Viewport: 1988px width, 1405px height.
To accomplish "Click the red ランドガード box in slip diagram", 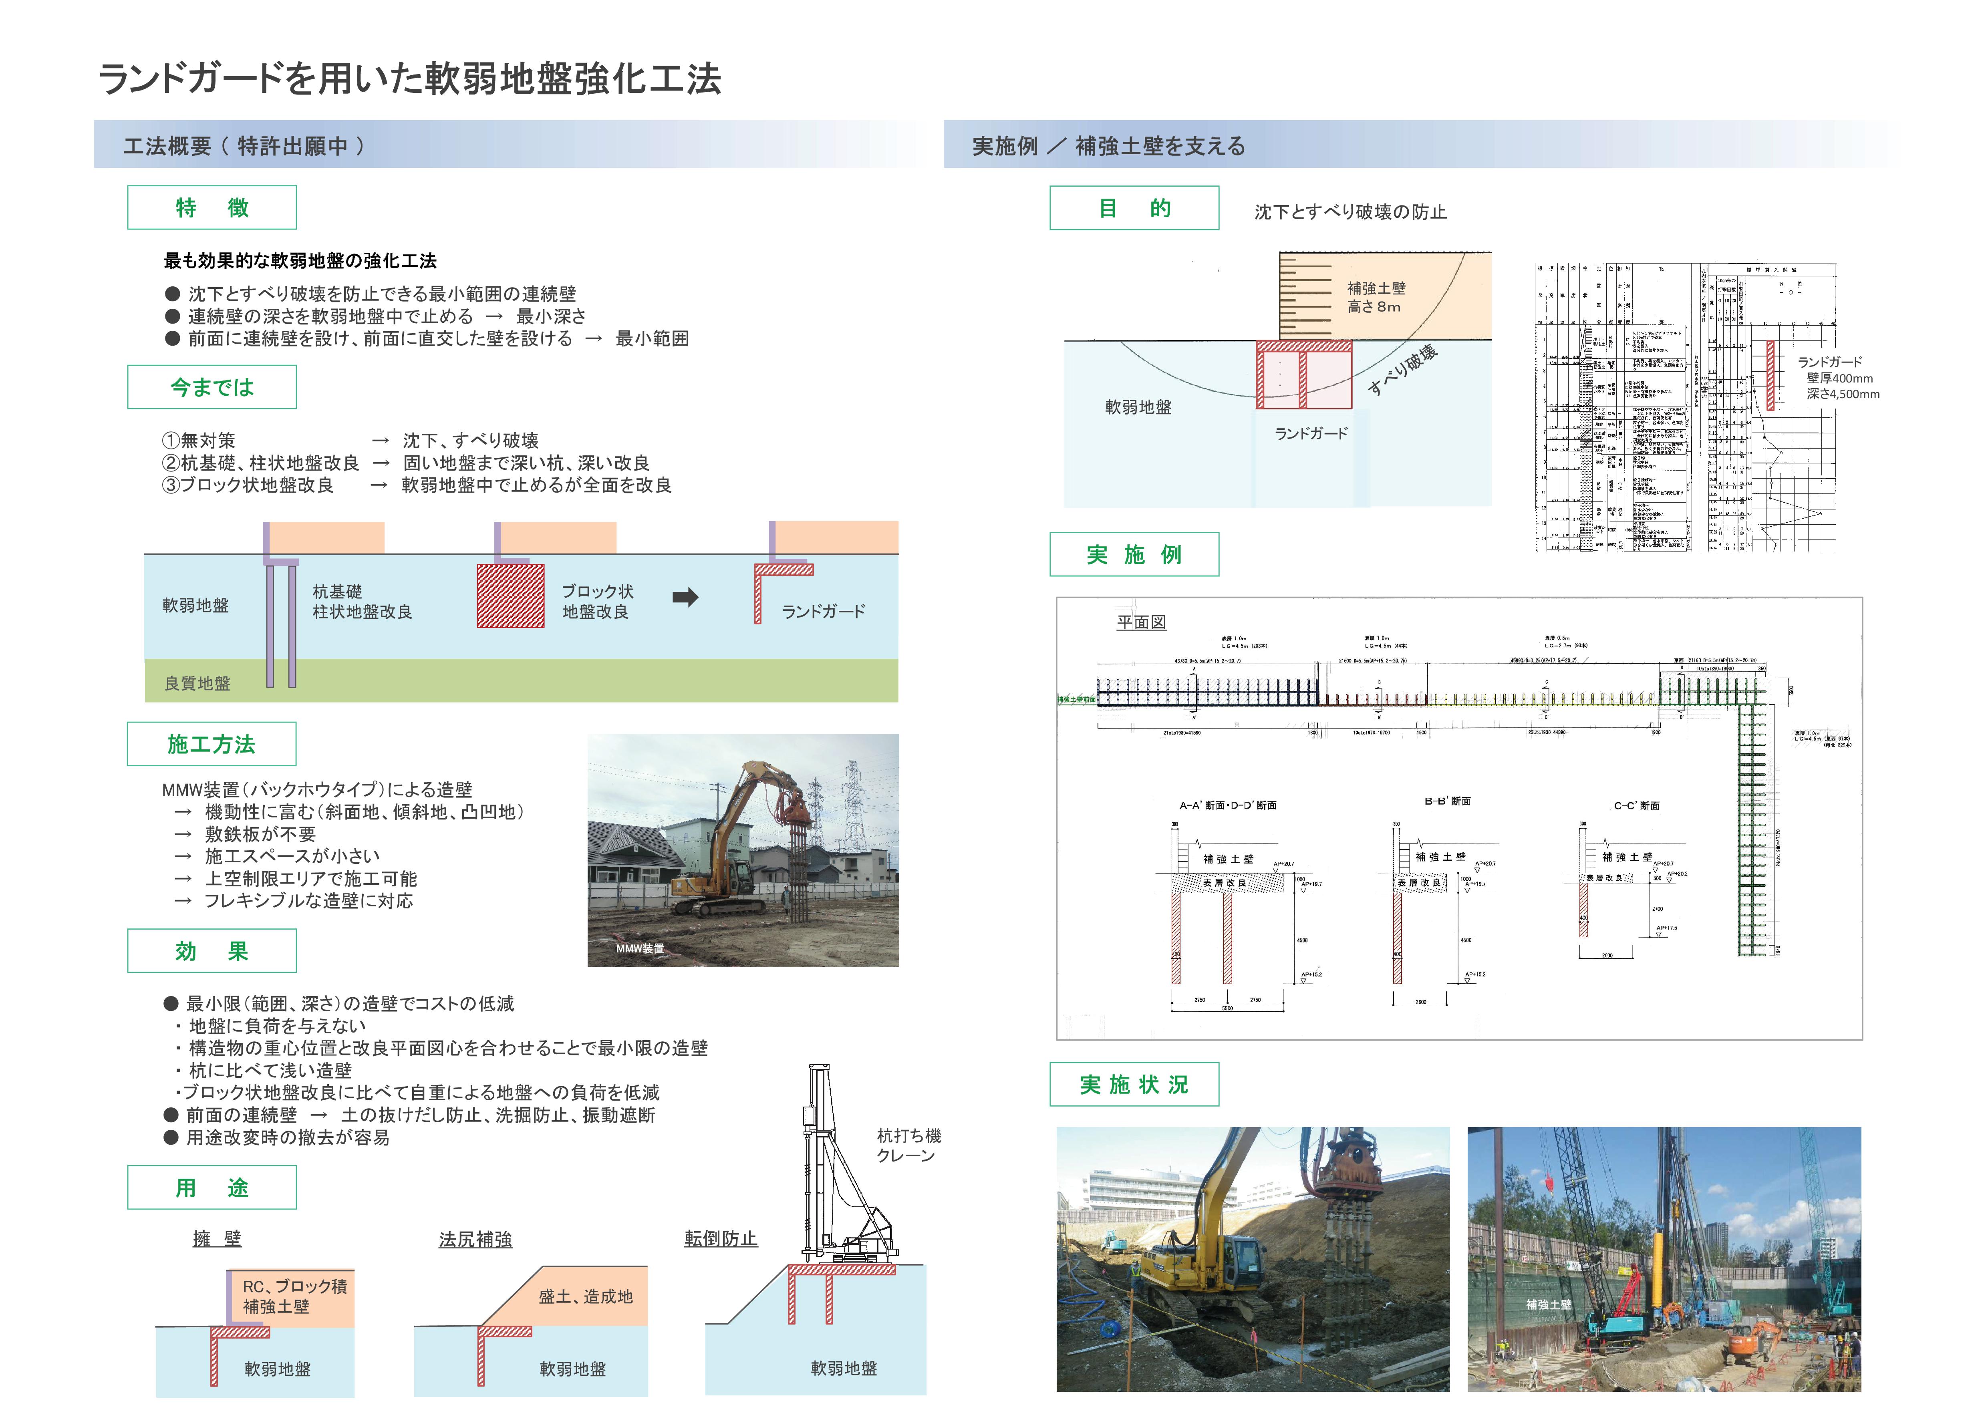I will [1304, 375].
